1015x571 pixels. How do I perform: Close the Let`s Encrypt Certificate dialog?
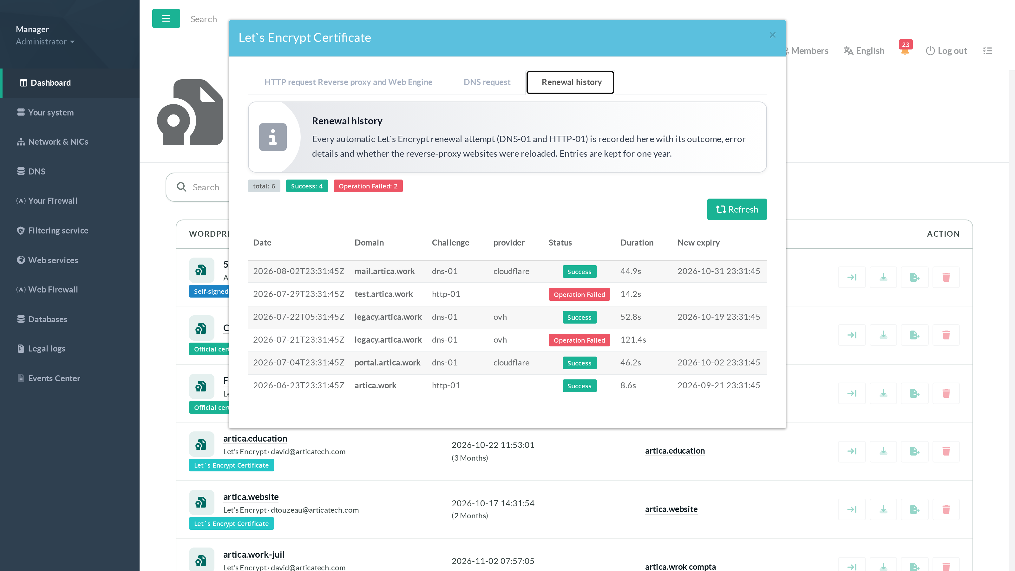click(x=772, y=35)
